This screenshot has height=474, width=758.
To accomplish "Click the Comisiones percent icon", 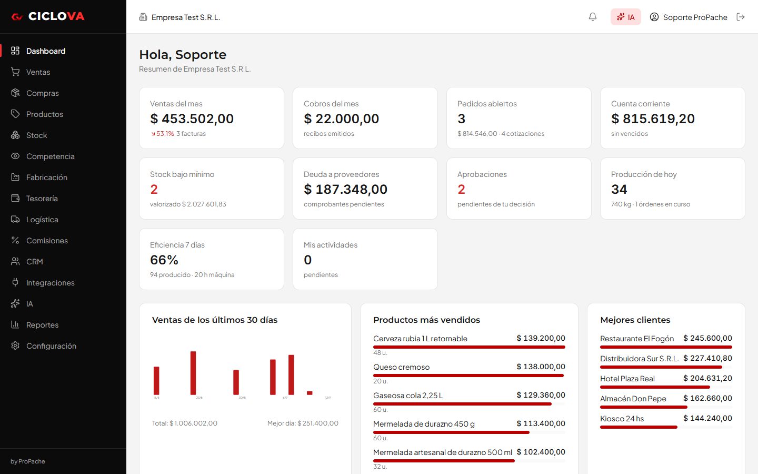I will [15, 240].
